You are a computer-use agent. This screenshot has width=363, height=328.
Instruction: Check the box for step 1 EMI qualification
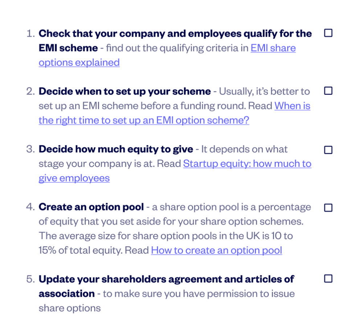[328, 33]
